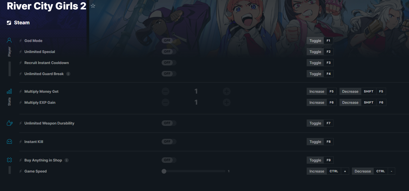Click Toggle hotkey button for Recruit Instant Cooldown
Image resolution: width=409 pixels, height=191 pixels.
click(315, 63)
